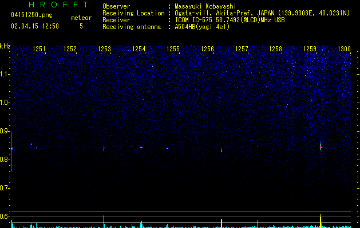The image size is (360, 228).
Task: Click the HROFFT title text
Action: click(x=59, y=5)
